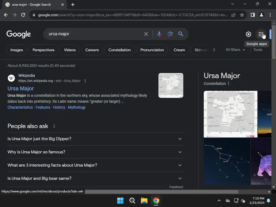The width and height of the screenshot is (276, 207).
Task: Filter results by Perspectives
Action: click(x=43, y=50)
